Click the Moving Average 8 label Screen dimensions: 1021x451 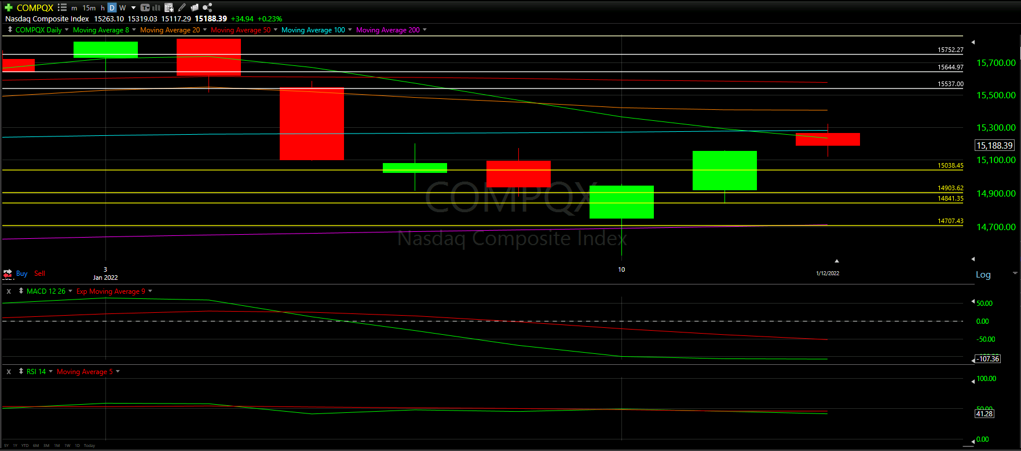point(101,30)
